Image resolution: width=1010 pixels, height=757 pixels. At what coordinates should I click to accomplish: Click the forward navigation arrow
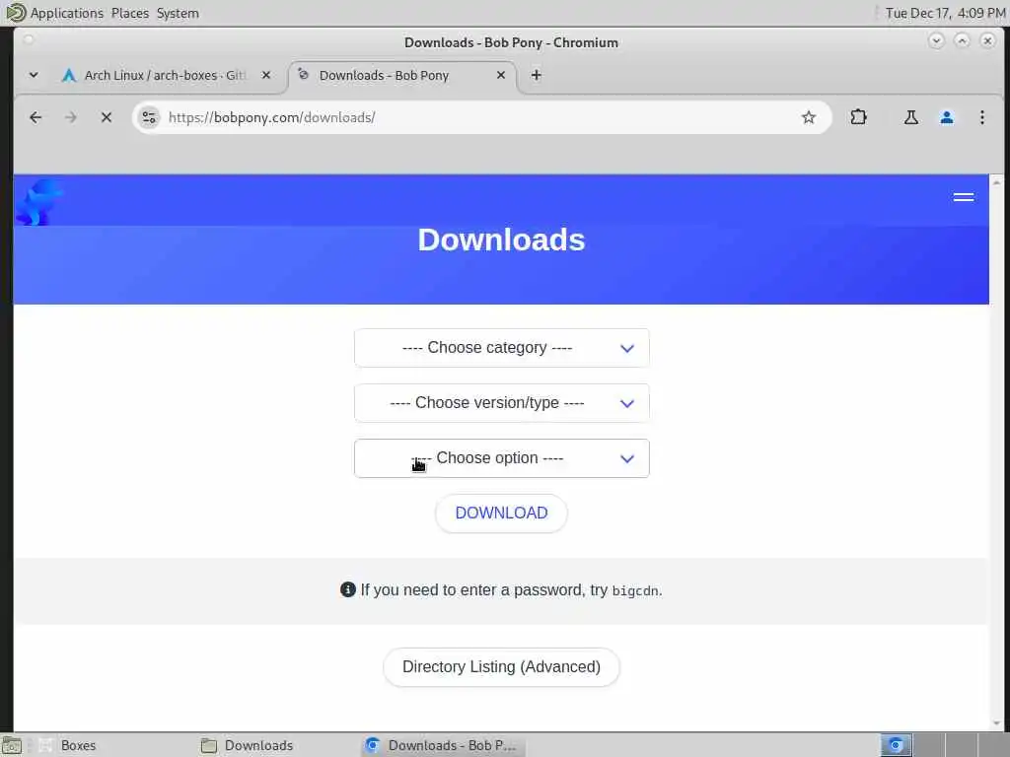coord(71,117)
